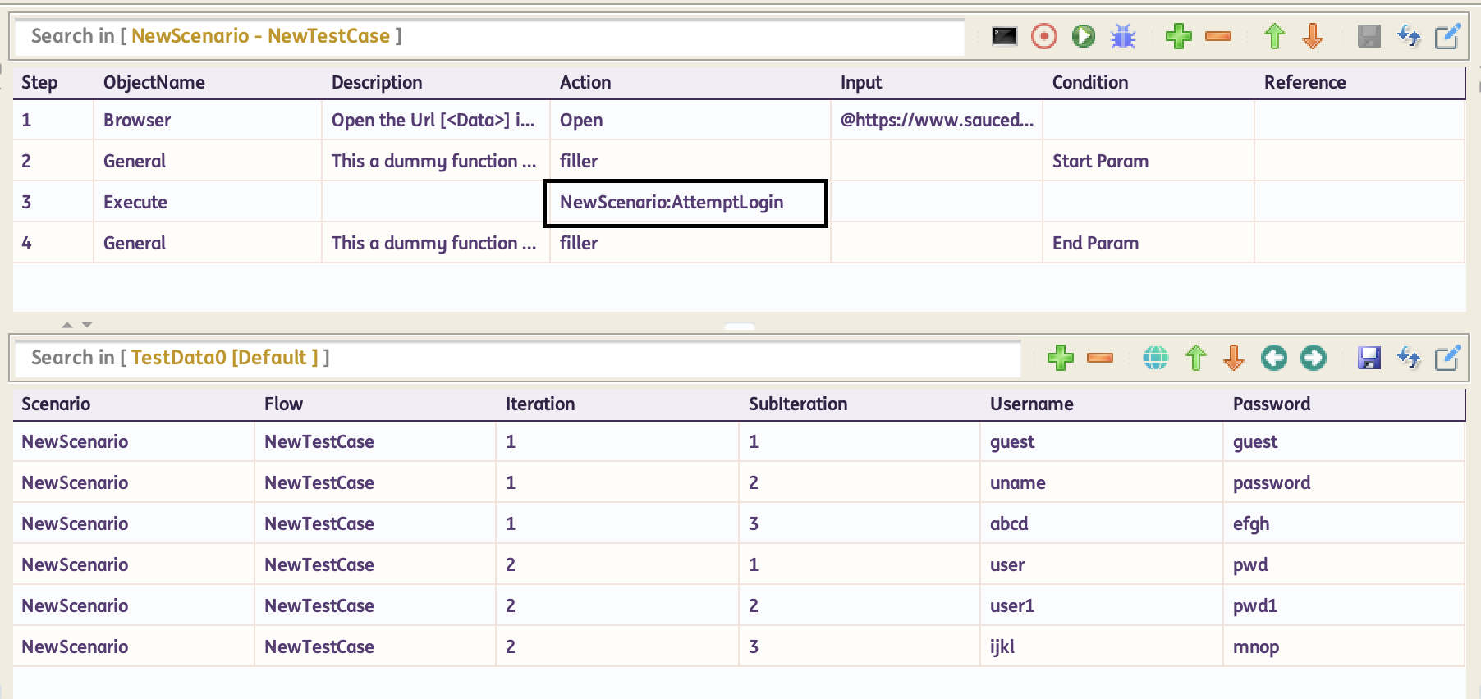
Task: Select the Execute object name cell
Action: coord(208,202)
